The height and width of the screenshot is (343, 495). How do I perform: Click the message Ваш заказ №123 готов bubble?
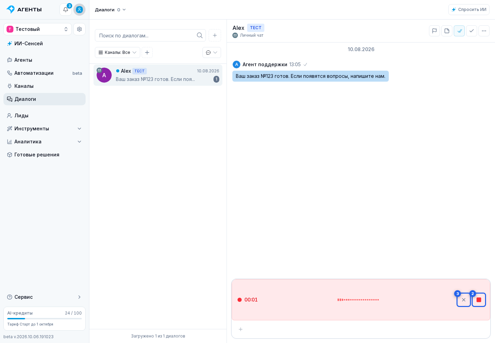pos(310,76)
